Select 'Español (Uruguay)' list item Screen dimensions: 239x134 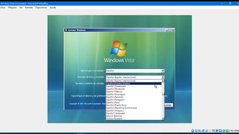[x=134, y=111]
